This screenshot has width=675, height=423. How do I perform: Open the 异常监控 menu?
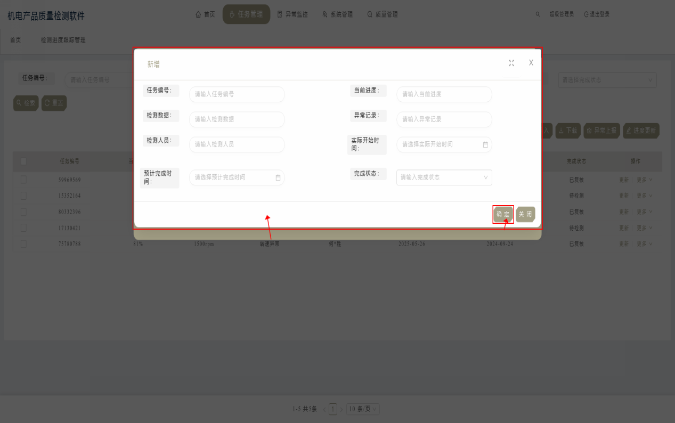point(292,14)
